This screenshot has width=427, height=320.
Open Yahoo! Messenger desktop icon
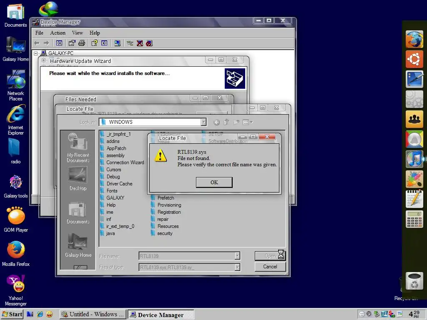(x=16, y=290)
